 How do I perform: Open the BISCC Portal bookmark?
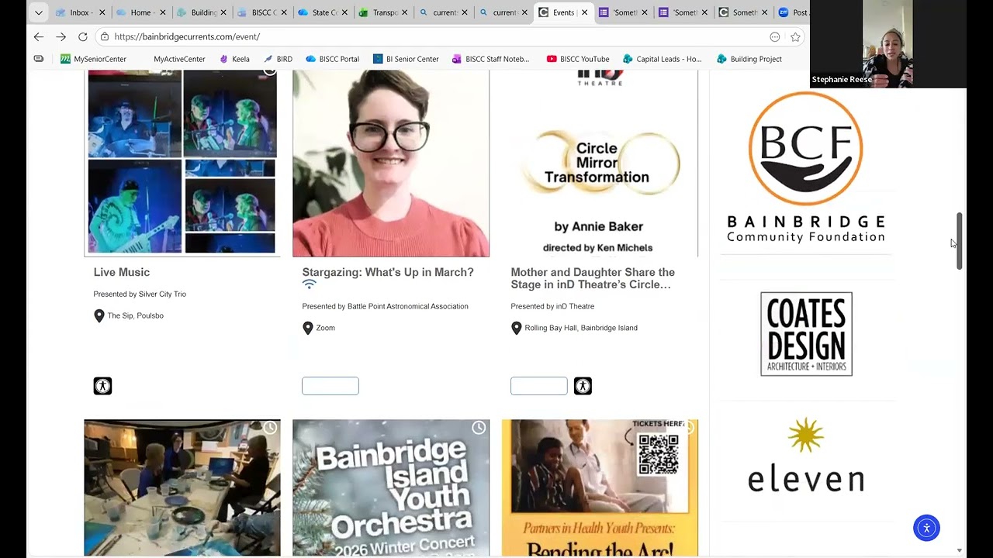pyautogui.click(x=332, y=59)
